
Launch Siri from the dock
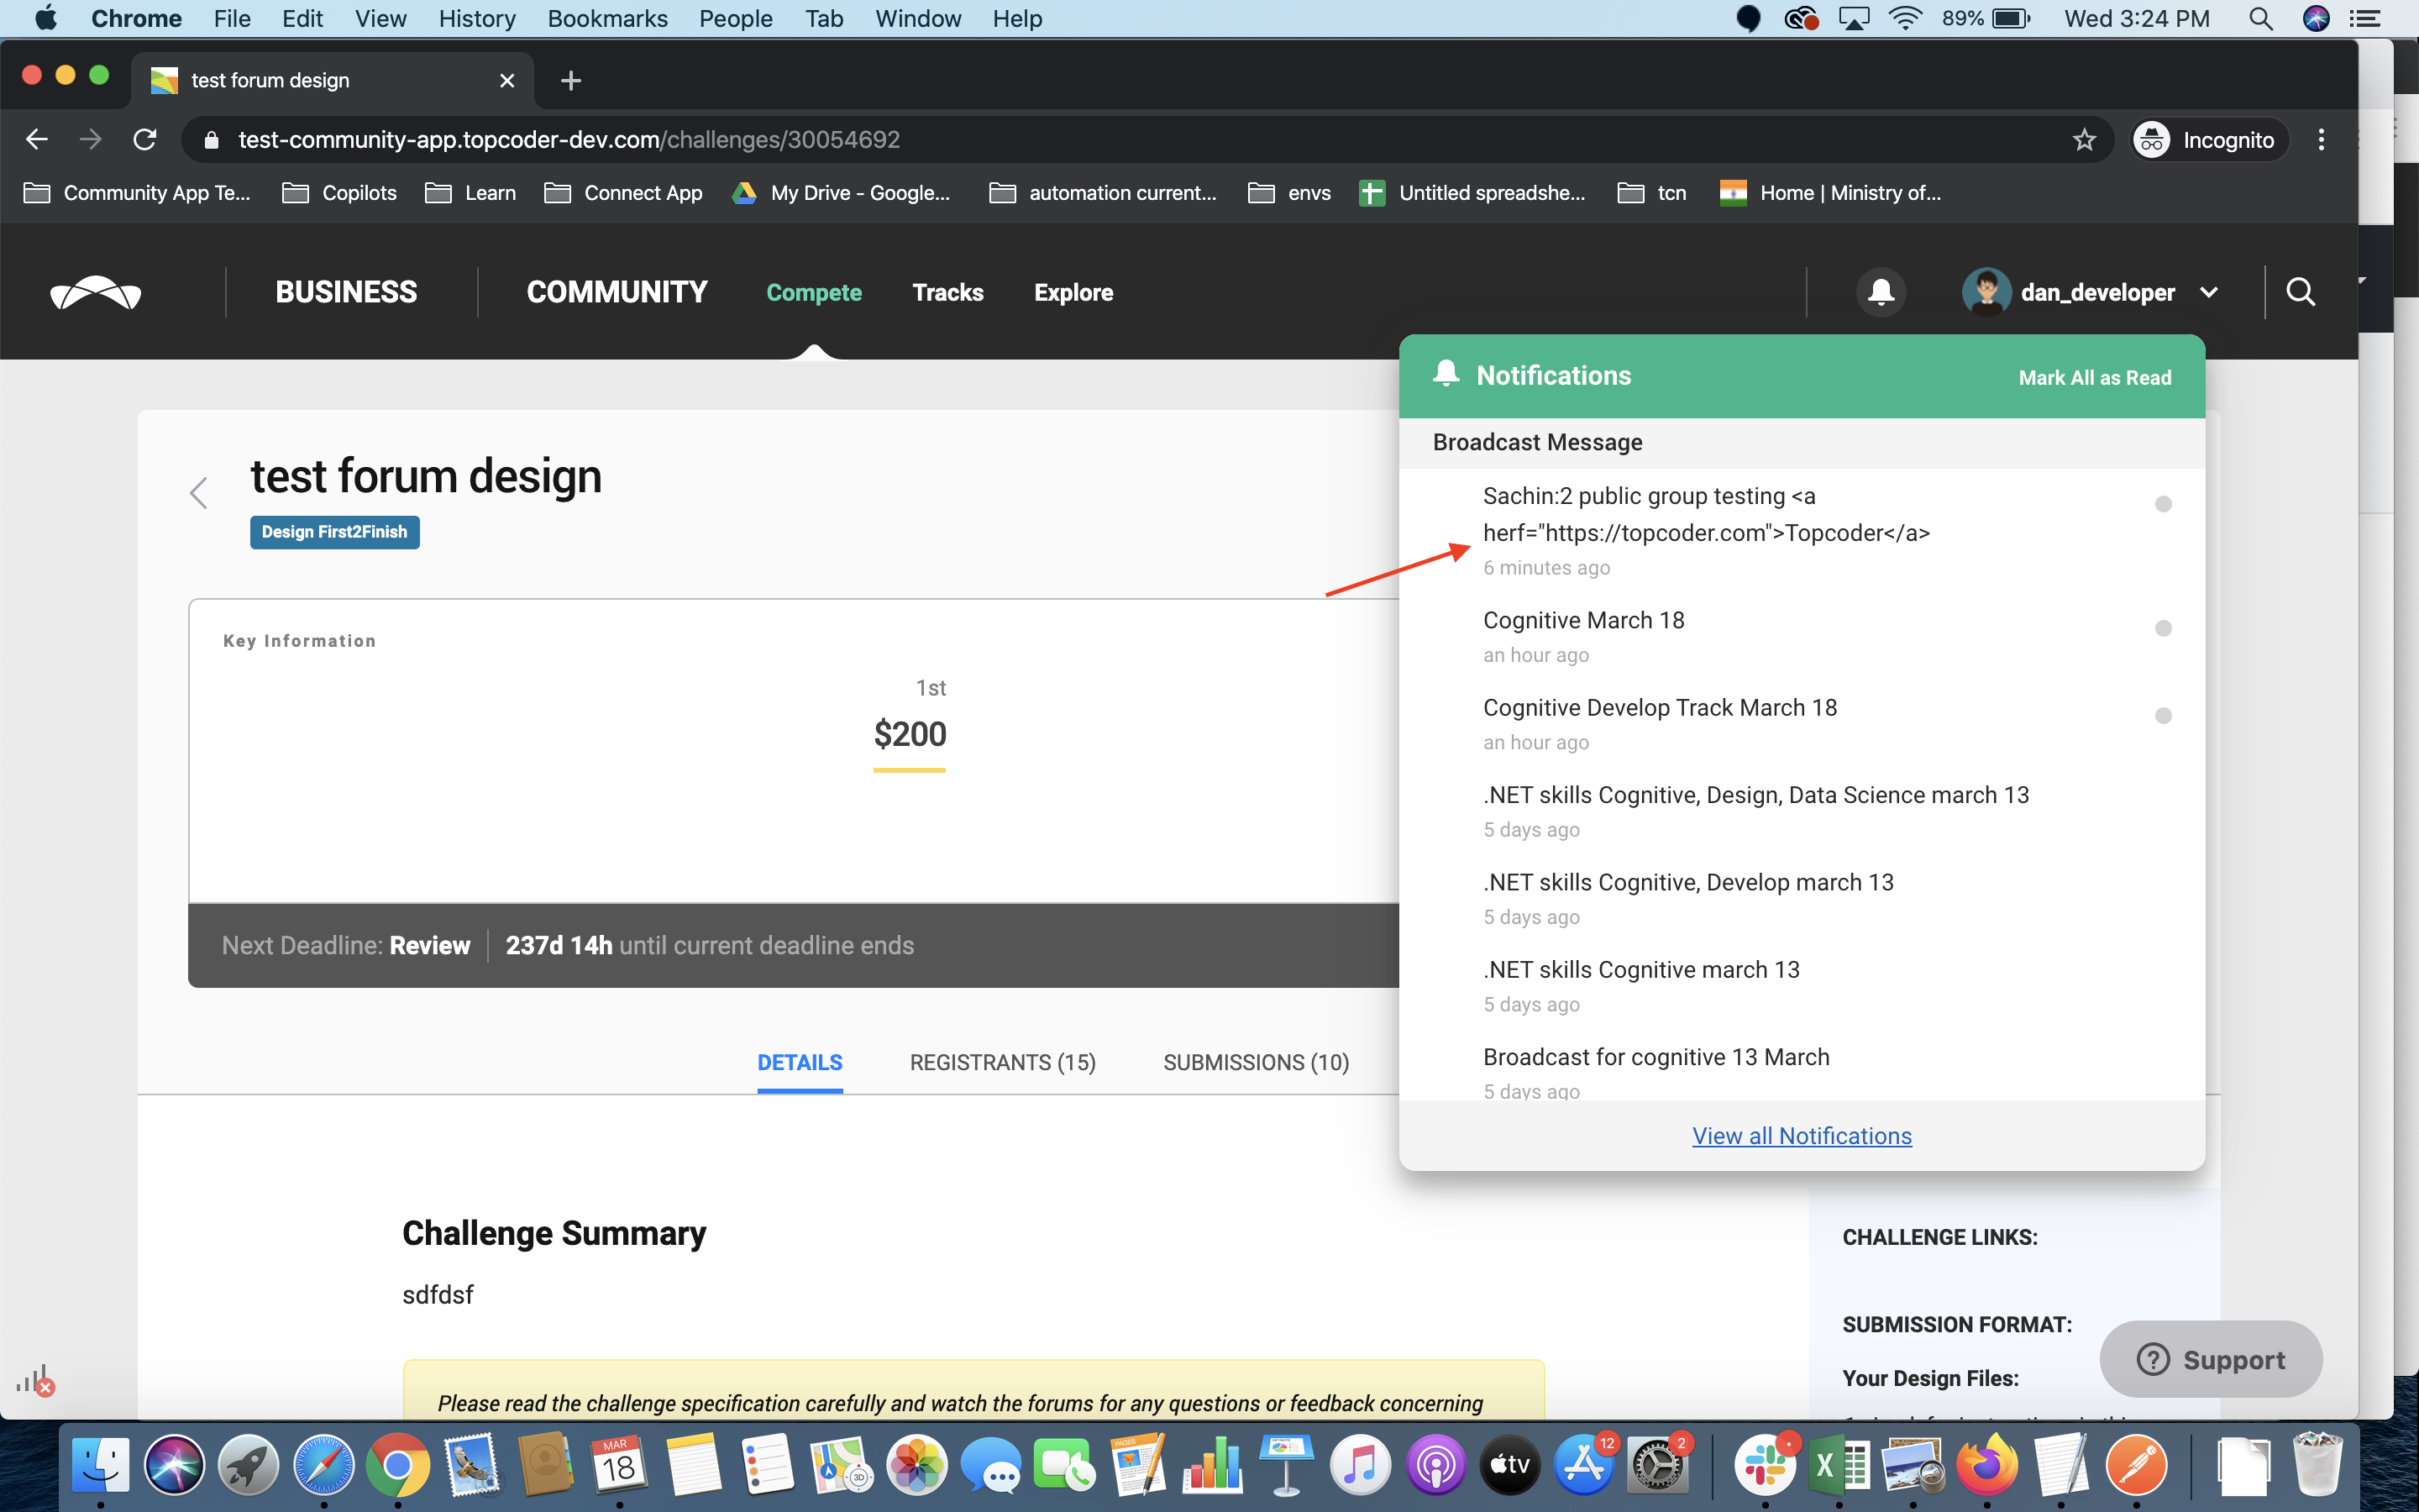174,1465
